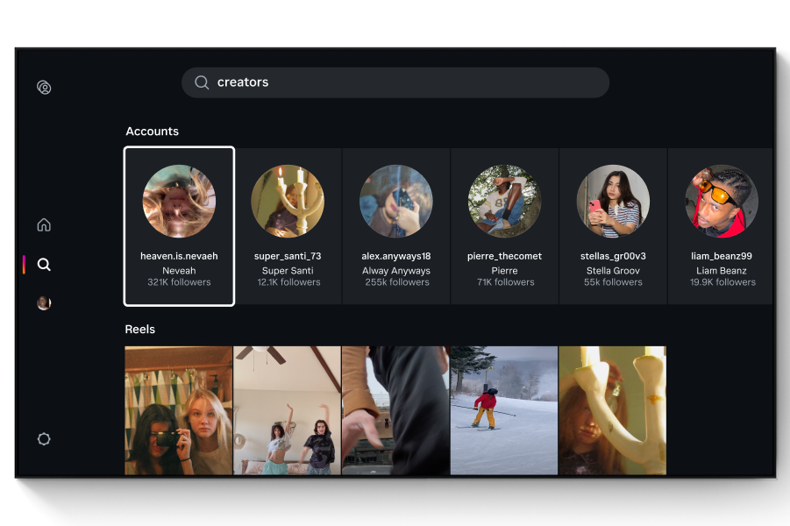Play the reel with two girls and camera
Viewport: 790px width, 526px height.
coord(179,410)
